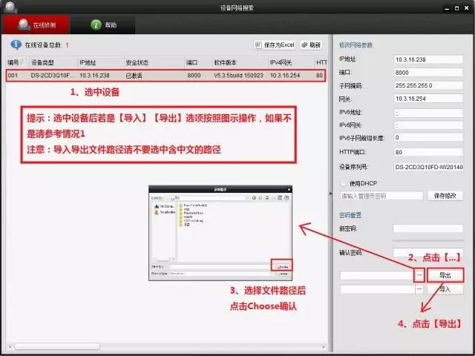
Task: Click the admin password input field
Action: pyautogui.click(x=380, y=196)
